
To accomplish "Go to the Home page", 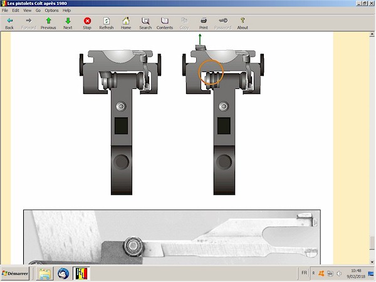I will [126, 23].
